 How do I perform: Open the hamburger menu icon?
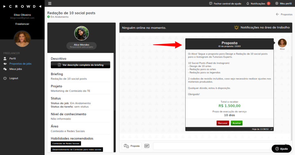click(x=50, y=3)
